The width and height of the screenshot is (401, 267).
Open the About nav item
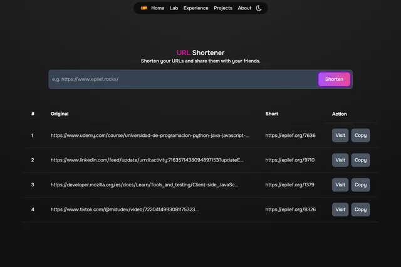coord(244,8)
